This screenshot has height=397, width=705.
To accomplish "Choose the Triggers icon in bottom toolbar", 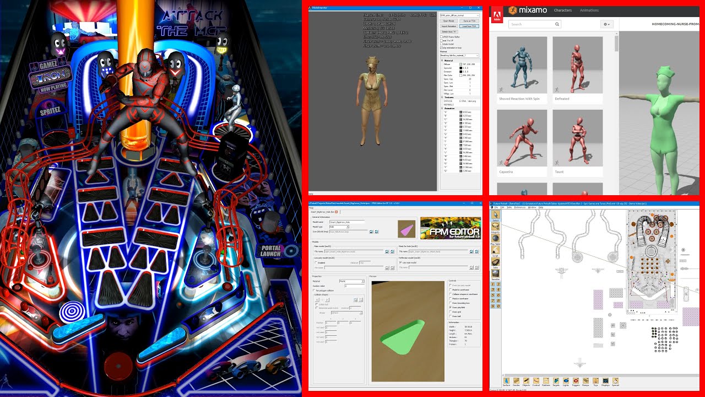I will (576, 380).
